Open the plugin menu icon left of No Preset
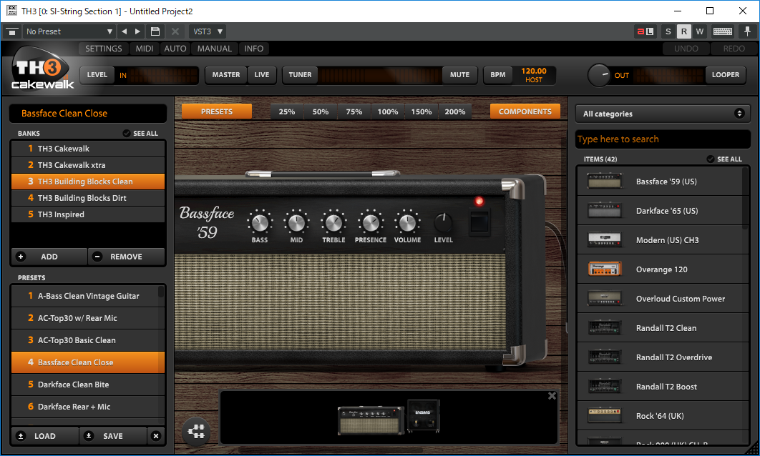The height and width of the screenshot is (456, 760). point(12,31)
